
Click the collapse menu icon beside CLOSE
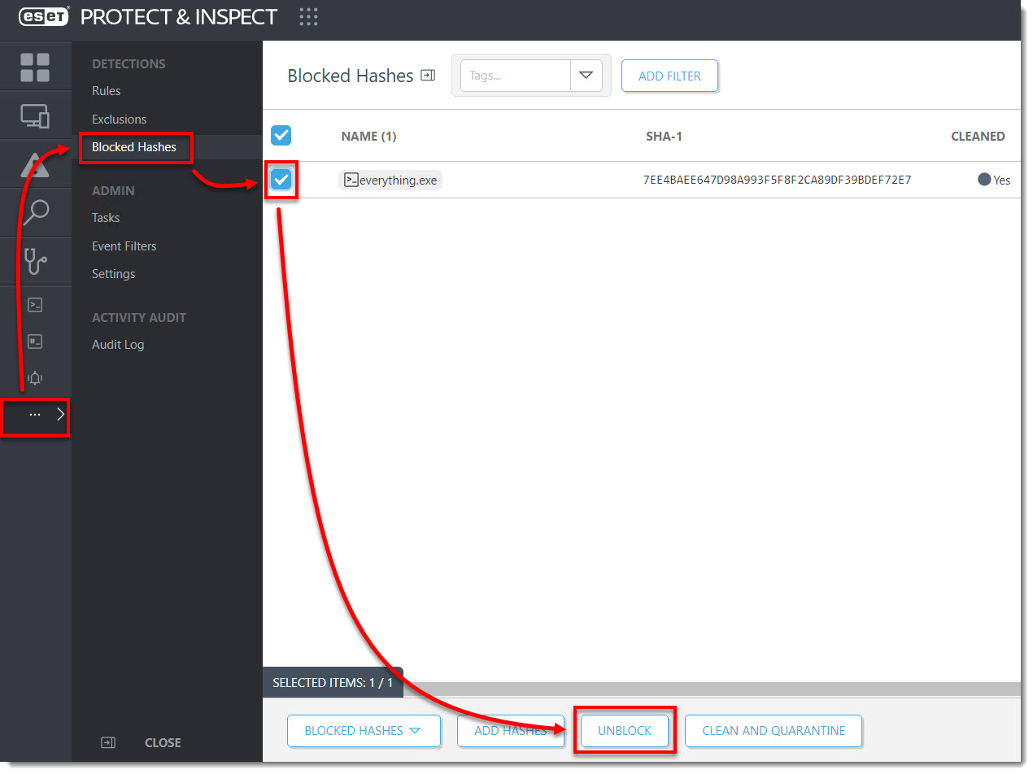pos(107,742)
